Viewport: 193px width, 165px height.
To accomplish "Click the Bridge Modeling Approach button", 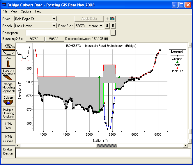I will [8, 87].
